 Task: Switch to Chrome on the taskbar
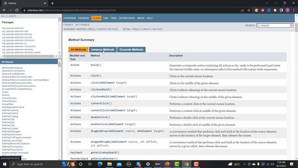pyautogui.click(x=186, y=164)
